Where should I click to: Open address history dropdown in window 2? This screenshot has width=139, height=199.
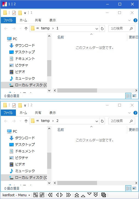(97, 121)
